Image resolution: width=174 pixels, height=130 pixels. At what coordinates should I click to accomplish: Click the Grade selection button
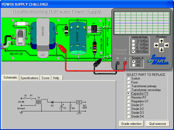pos(131,123)
